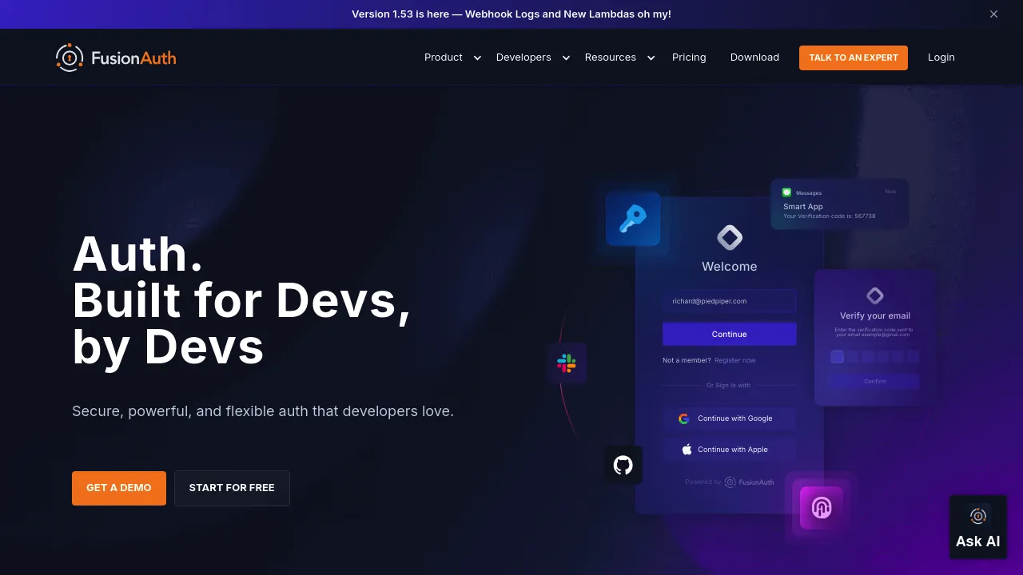Expand the chevron next to Developers
The image size is (1023, 575).
(566, 57)
